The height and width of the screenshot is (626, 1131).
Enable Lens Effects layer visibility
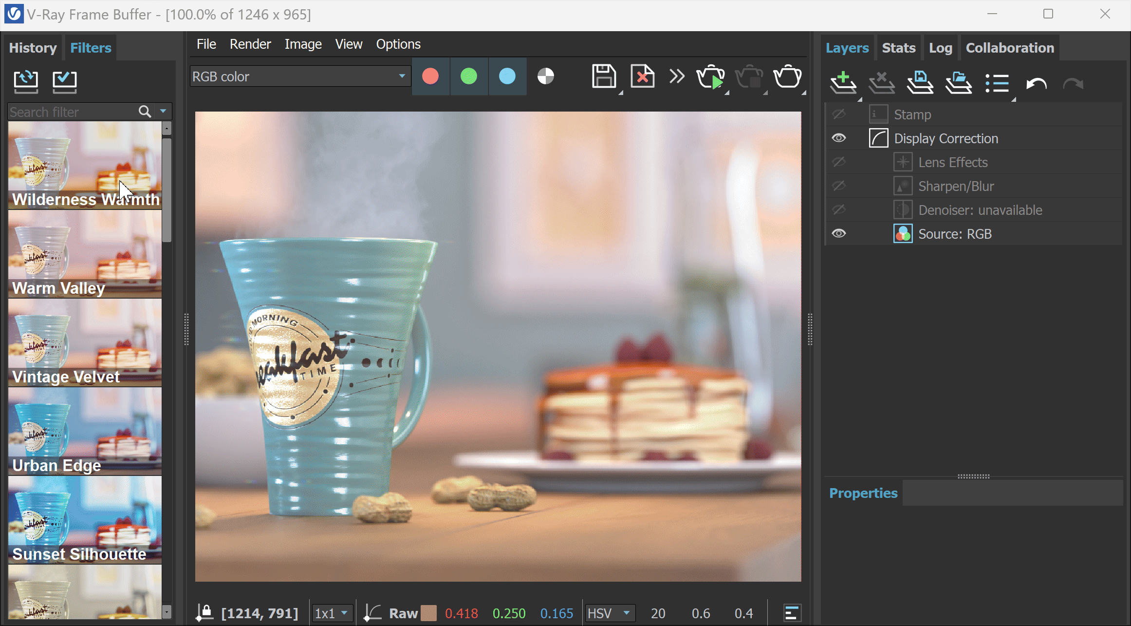coord(838,162)
